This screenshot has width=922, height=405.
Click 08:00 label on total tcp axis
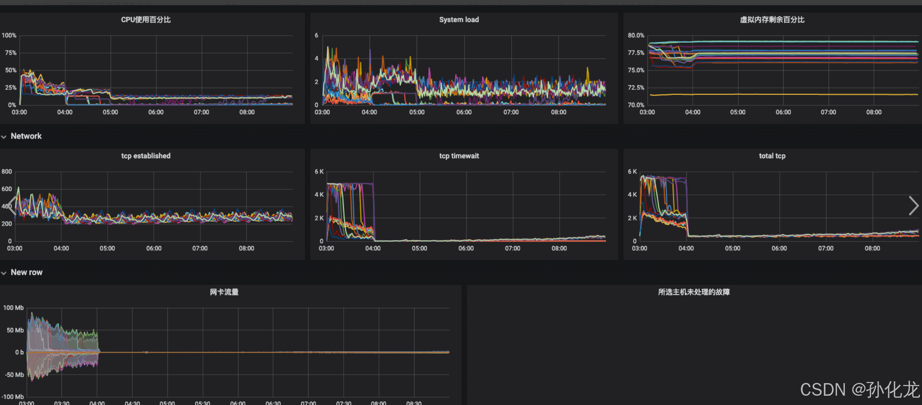872,248
